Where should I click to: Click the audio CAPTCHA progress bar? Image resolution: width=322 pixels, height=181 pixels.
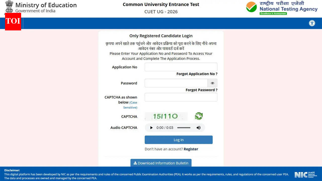(x=184, y=127)
